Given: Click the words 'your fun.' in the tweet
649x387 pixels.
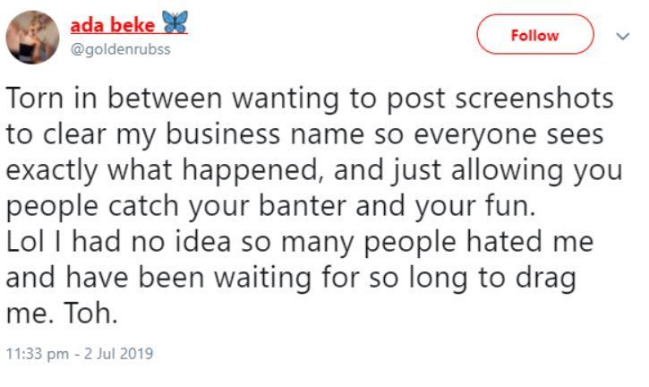Looking at the screenshot, I should tap(492, 206).
